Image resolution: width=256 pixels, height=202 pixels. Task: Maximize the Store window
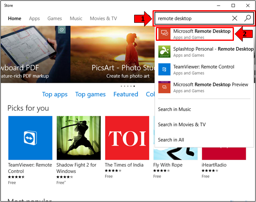click(233, 6)
